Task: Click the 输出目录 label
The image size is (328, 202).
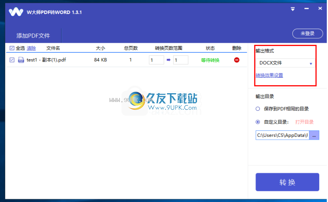Action: [x=265, y=96]
